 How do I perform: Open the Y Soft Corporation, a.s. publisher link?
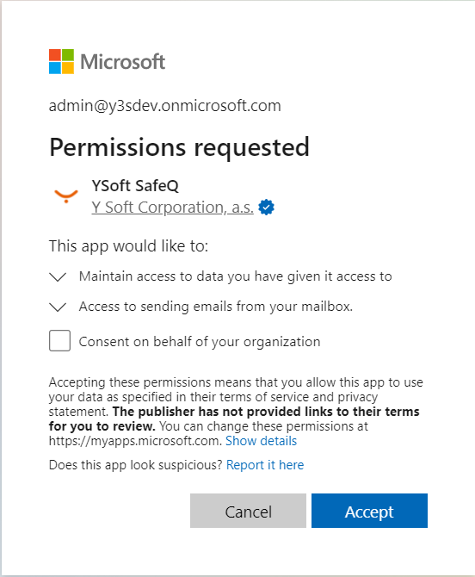(172, 208)
